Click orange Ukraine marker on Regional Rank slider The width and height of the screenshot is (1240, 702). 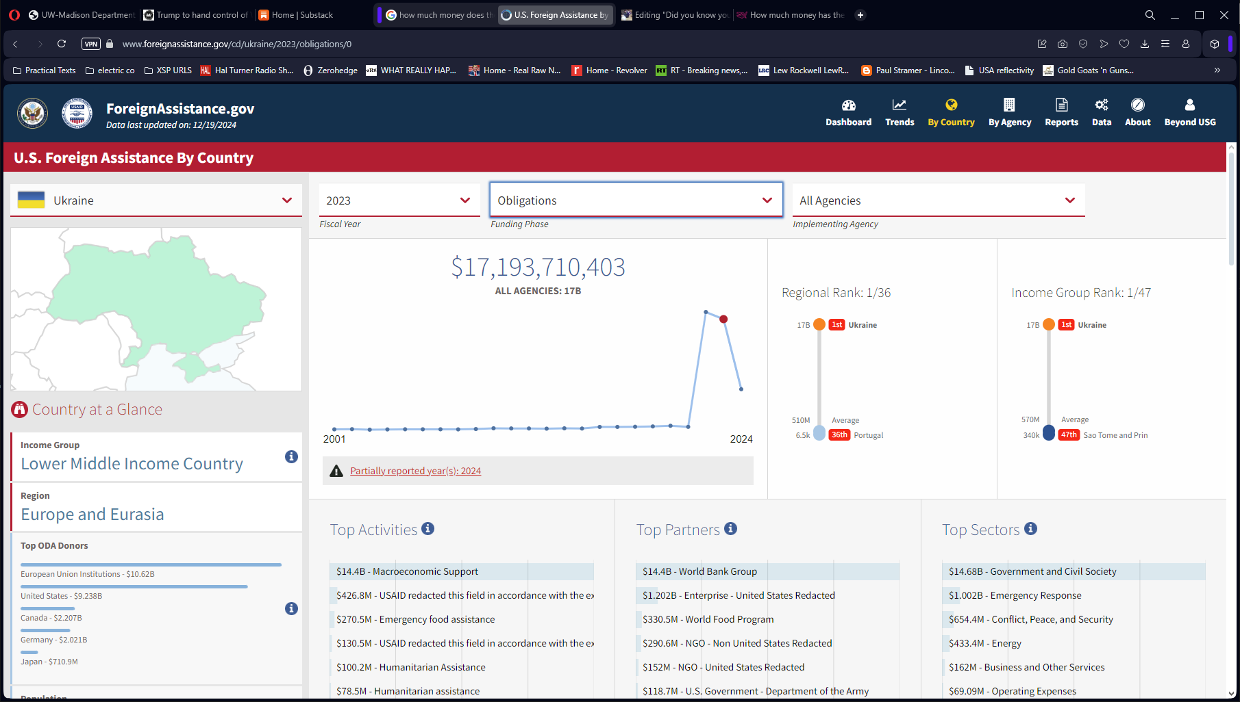819,324
